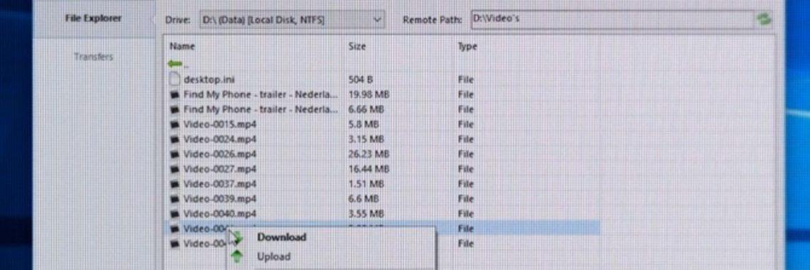Select the desktop.ini file icon
This screenshot has height=270, width=810.
[x=175, y=80]
